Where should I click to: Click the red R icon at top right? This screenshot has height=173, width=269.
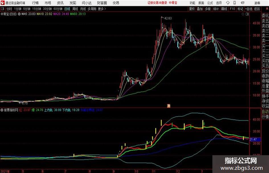click(x=267, y=9)
